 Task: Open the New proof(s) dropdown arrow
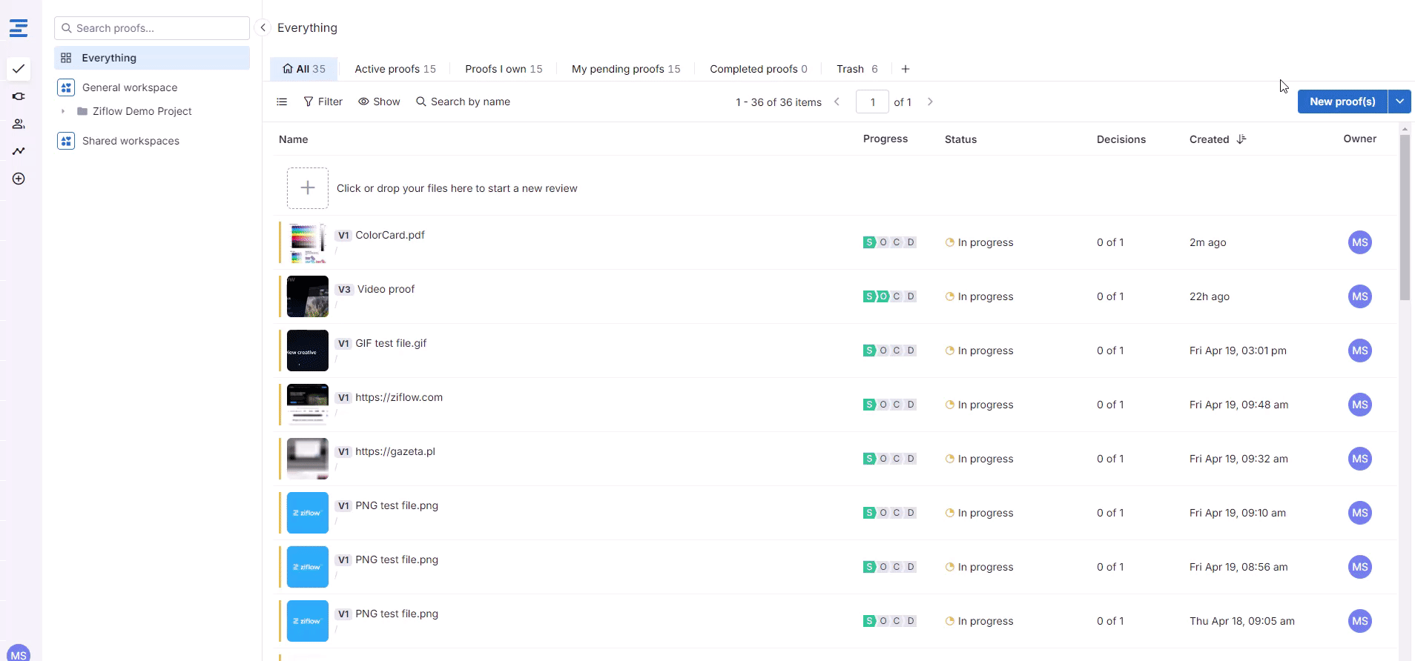coord(1399,102)
